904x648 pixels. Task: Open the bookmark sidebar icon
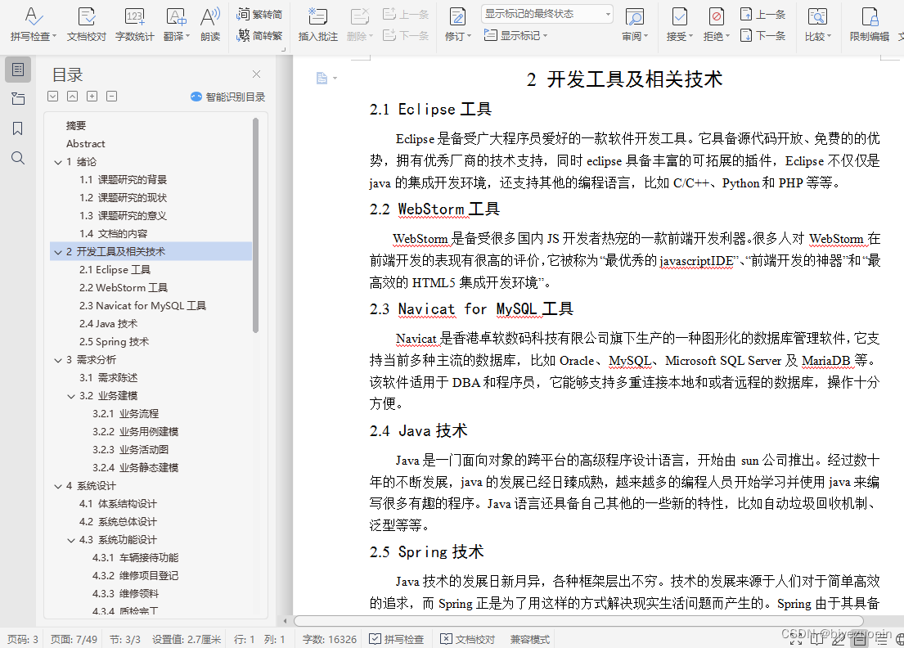click(18, 128)
